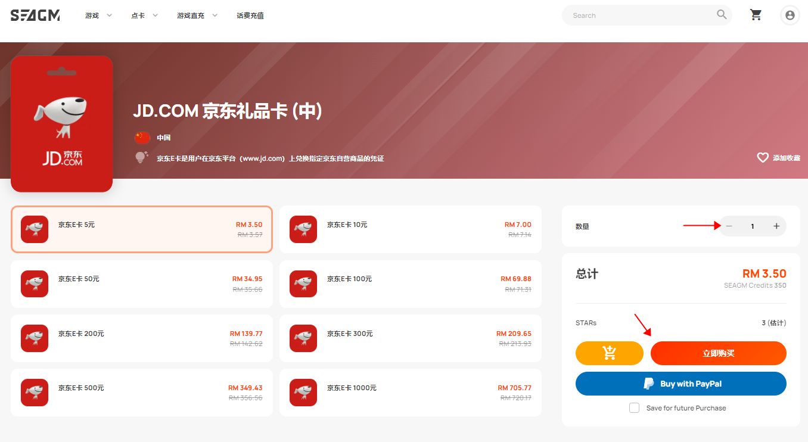Screen dimensions: 808x442
Task: Click the search magnifier icon
Action: 722,15
